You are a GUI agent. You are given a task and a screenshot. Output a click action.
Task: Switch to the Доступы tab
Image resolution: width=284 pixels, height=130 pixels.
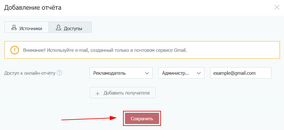[70, 28]
